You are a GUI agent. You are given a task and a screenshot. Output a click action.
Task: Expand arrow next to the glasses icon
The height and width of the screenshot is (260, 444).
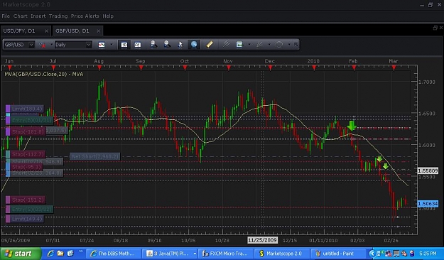coord(51,45)
